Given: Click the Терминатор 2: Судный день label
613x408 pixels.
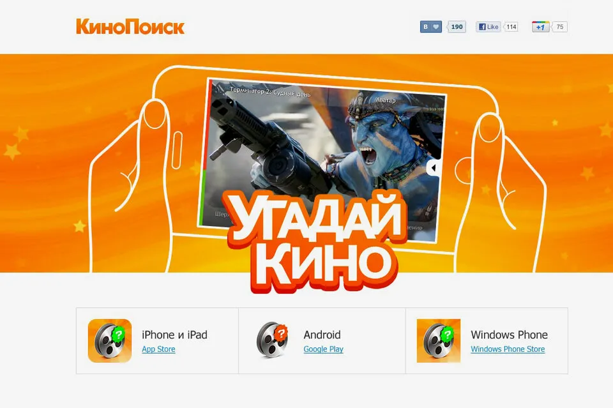Looking at the screenshot, I should pyautogui.click(x=270, y=92).
